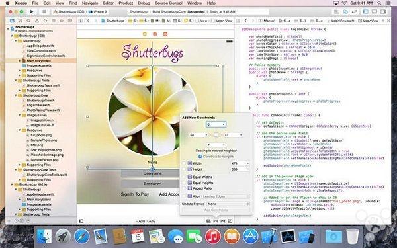This screenshot has width=397, height=248.
Task: Select the Exit icon above canvas
Action: point(165,34)
